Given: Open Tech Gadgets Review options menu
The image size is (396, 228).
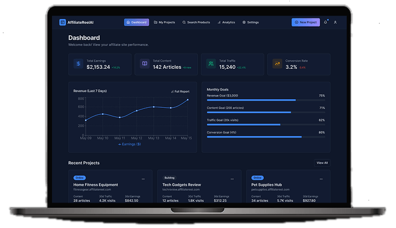Looking at the screenshot, I should click(x=232, y=178).
